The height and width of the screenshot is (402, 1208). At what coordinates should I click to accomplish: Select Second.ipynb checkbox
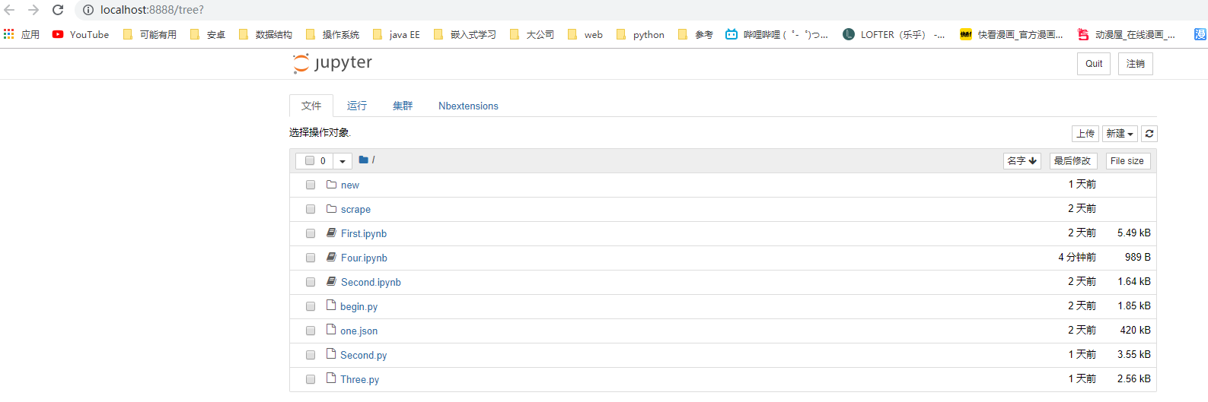coord(311,282)
